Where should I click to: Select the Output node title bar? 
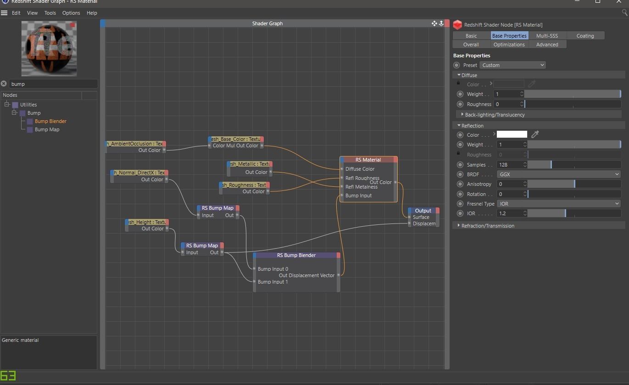(423, 211)
